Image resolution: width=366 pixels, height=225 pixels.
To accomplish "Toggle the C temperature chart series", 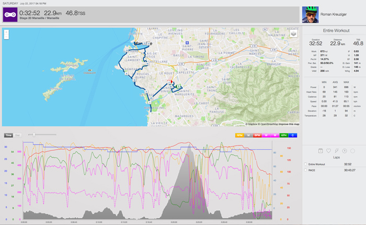I will coord(292,136).
